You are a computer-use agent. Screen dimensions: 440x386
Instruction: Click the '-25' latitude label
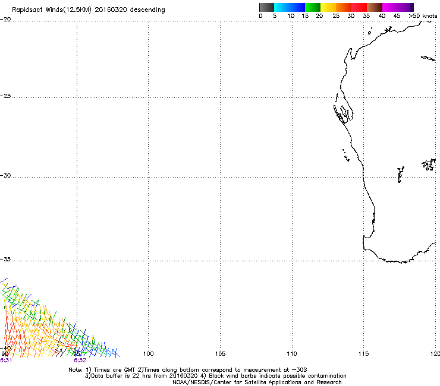5,96
